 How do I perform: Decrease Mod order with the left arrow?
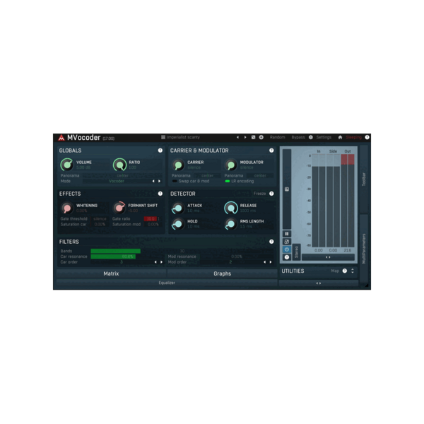(264, 262)
